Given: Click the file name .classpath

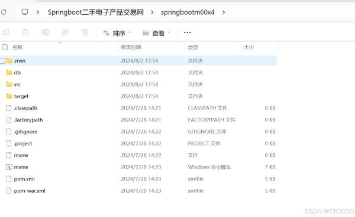Looking at the screenshot, I should coord(25,108).
